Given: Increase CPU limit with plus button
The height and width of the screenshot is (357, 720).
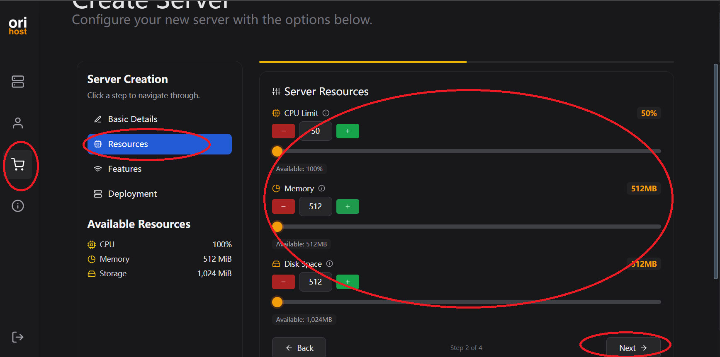Looking at the screenshot, I should click(348, 131).
